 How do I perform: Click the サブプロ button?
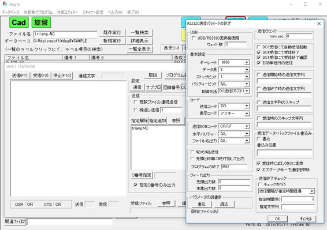click(153, 87)
